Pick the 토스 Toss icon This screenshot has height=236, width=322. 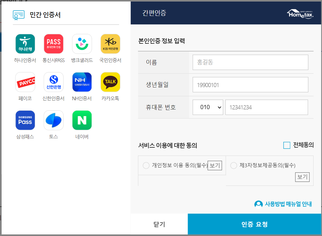54,120
